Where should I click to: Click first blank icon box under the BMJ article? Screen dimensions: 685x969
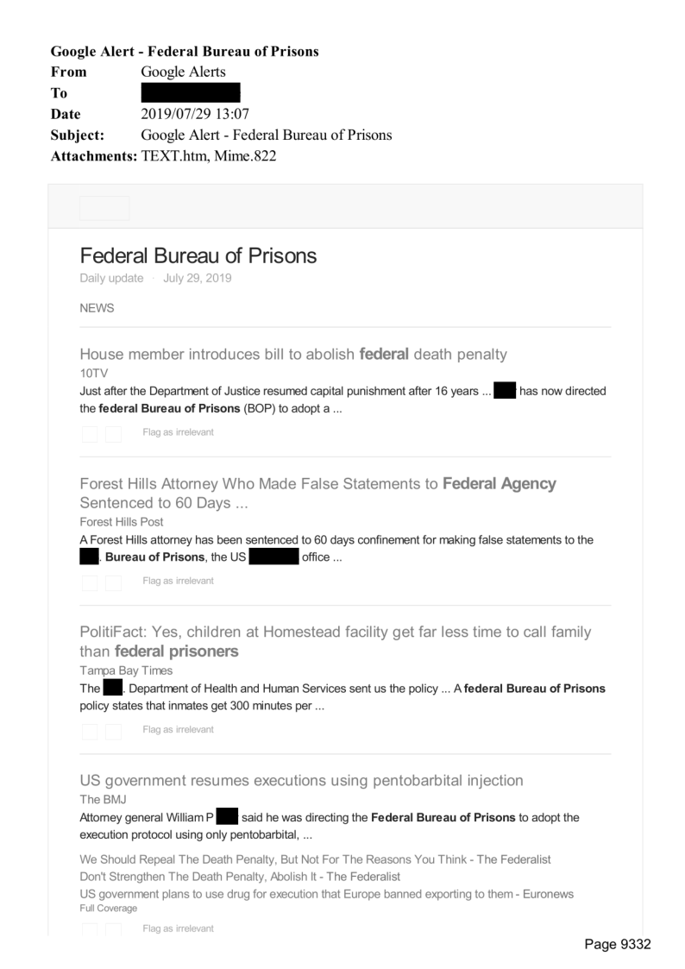click(x=90, y=928)
